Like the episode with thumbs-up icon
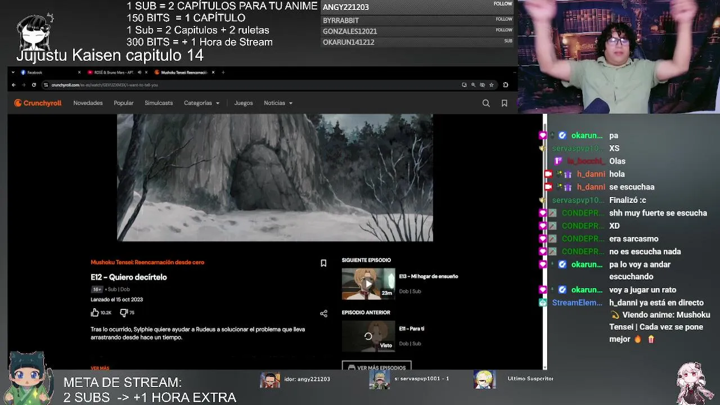The width and height of the screenshot is (720, 405). tap(95, 313)
